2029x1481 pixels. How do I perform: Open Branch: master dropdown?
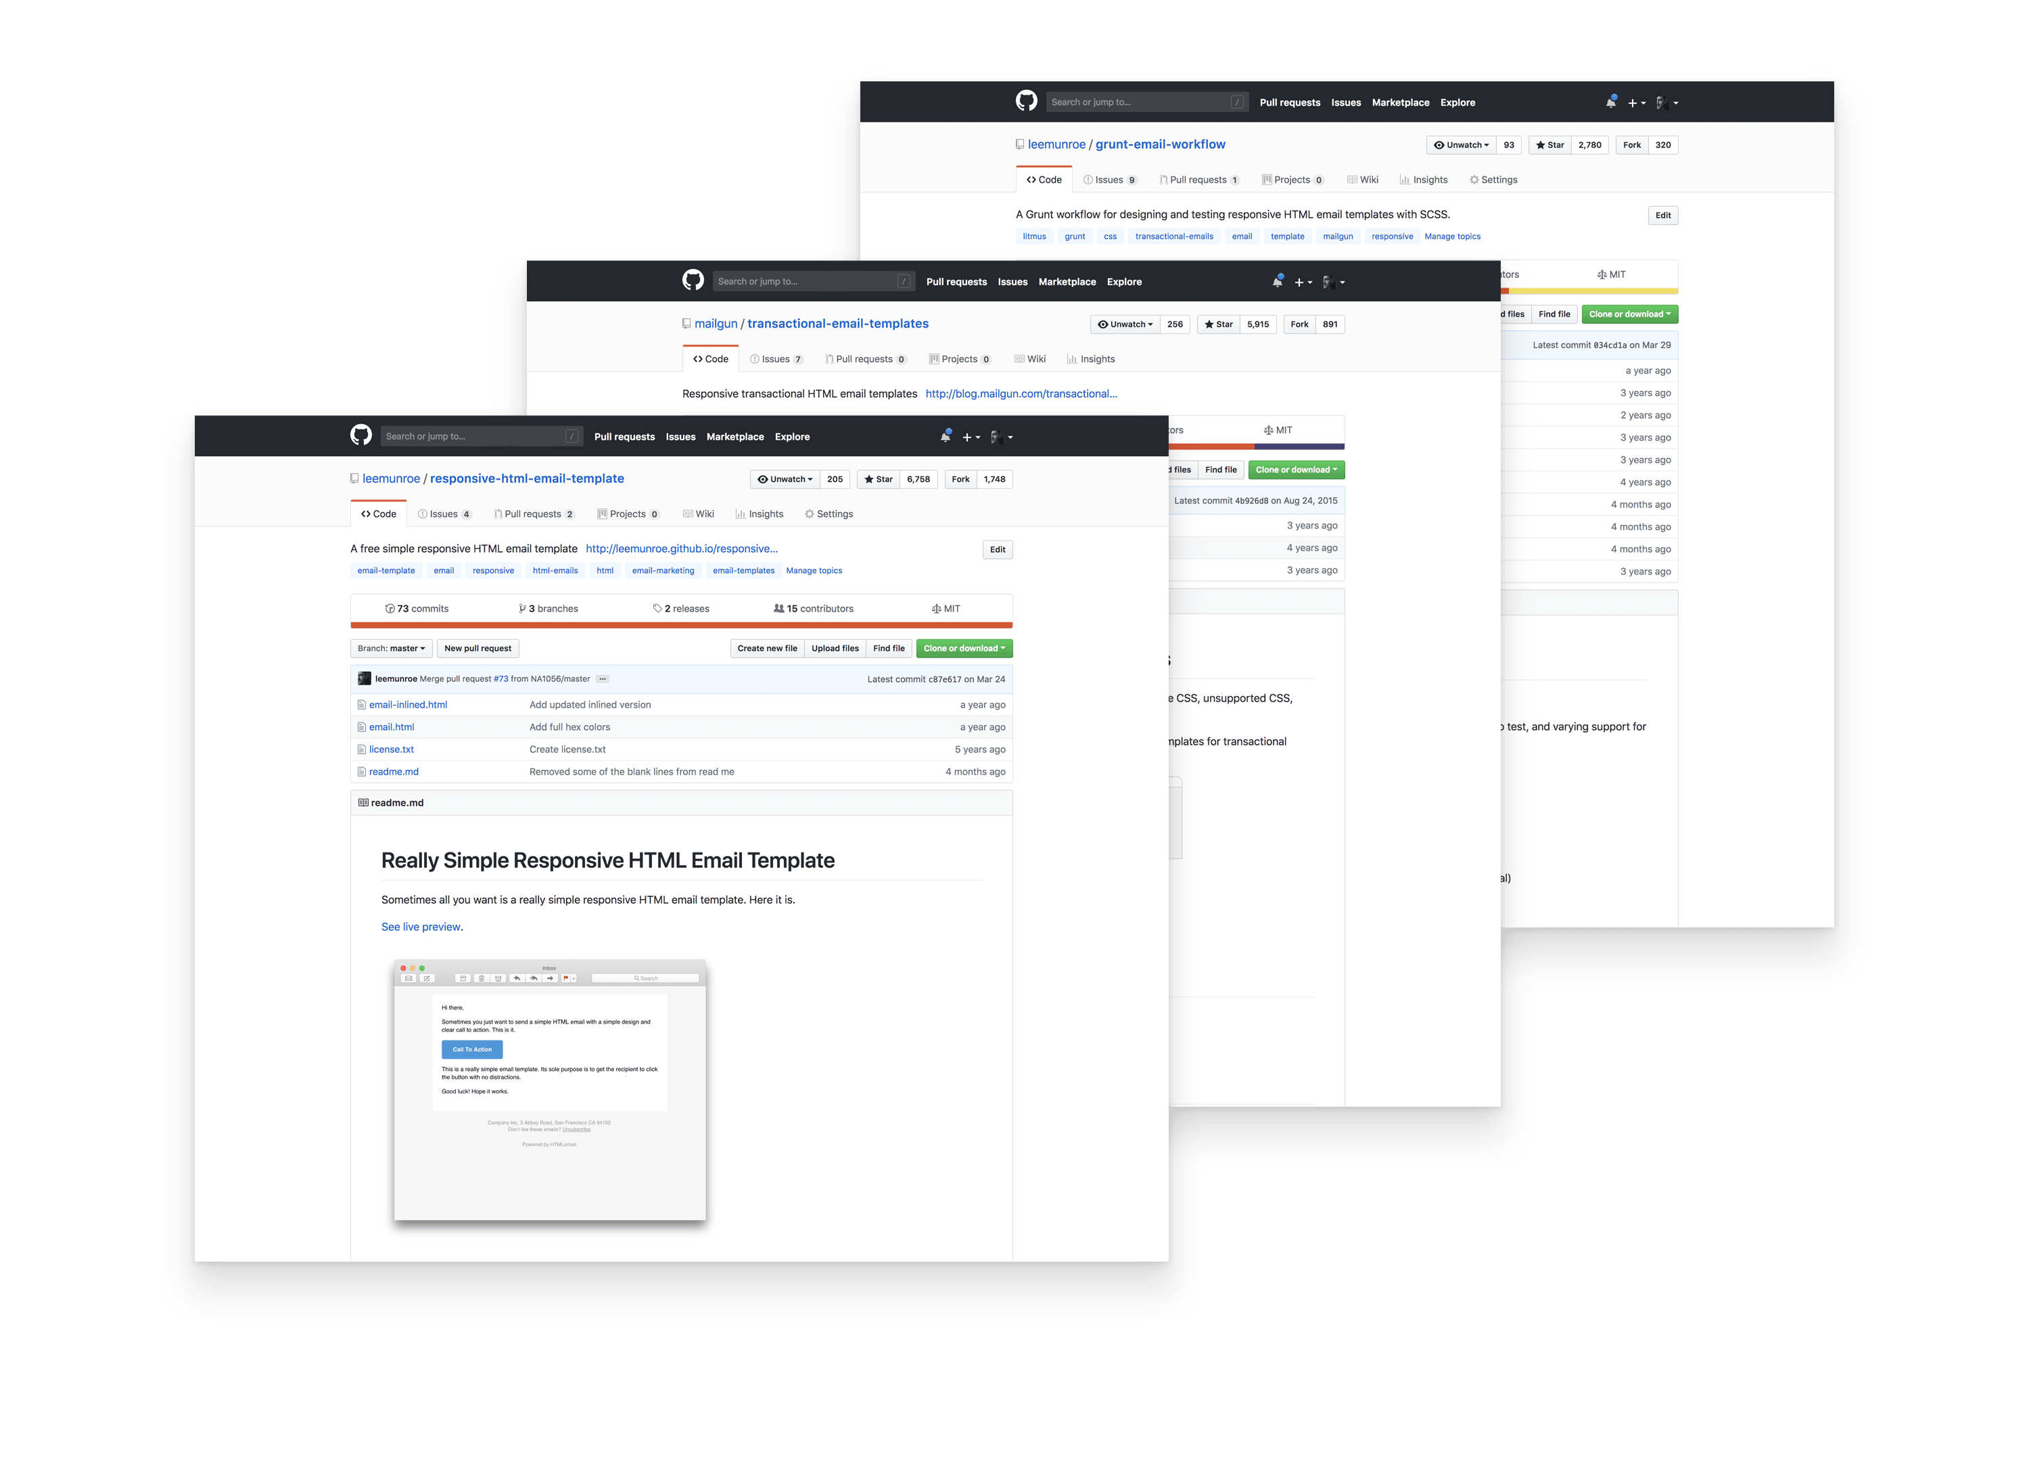coord(391,648)
